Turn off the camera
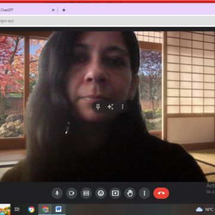This screenshot has height=215, width=215. (x=72, y=193)
